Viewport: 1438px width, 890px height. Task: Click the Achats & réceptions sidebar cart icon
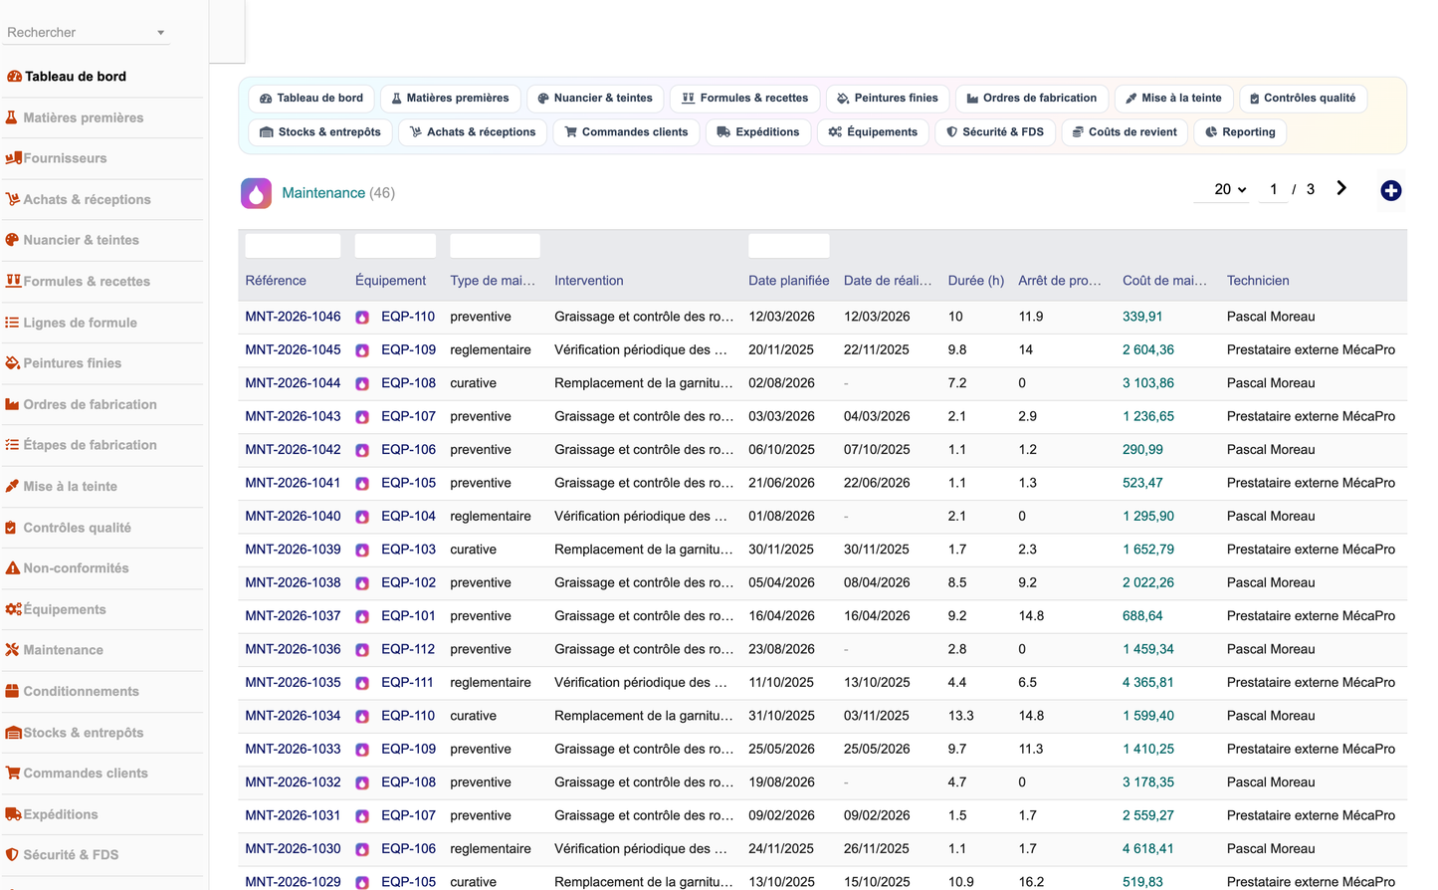pyautogui.click(x=13, y=199)
